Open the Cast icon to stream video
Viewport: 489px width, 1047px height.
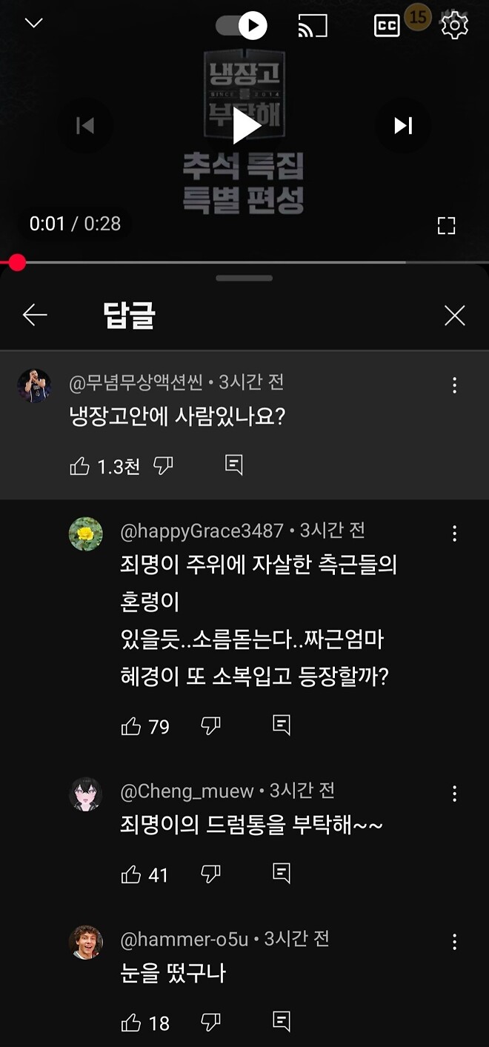pyautogui.click(x=311, y=24)
